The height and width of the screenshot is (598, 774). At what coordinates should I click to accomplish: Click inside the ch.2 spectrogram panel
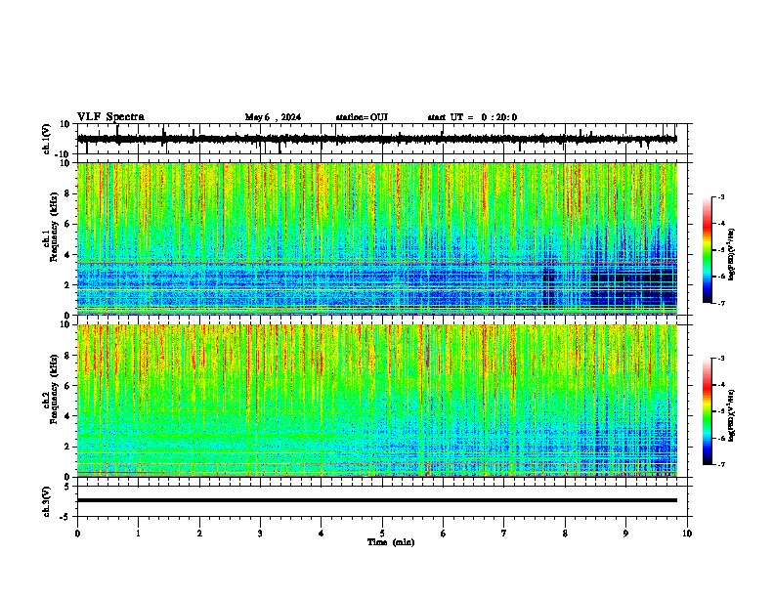377,401
